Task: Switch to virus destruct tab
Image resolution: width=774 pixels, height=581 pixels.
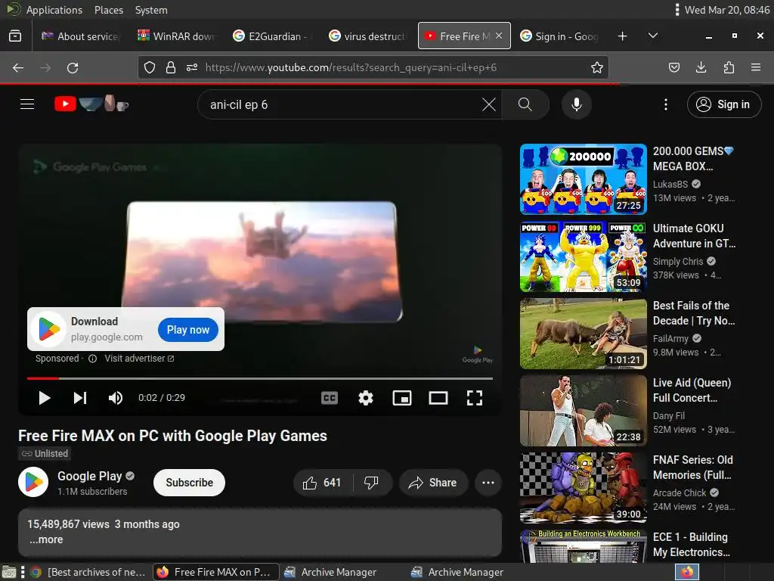Action: tap(367, 36)
